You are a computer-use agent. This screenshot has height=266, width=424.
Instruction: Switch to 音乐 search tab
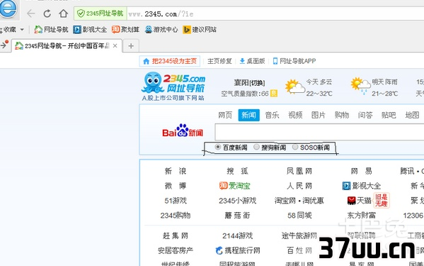pos(272,115)
